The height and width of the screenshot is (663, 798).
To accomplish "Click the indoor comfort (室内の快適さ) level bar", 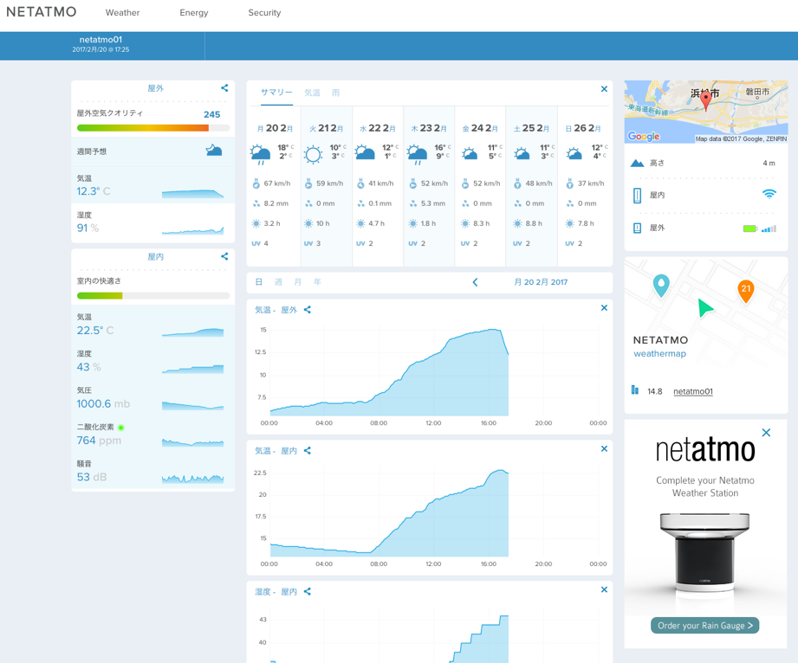I will (153, 296).
